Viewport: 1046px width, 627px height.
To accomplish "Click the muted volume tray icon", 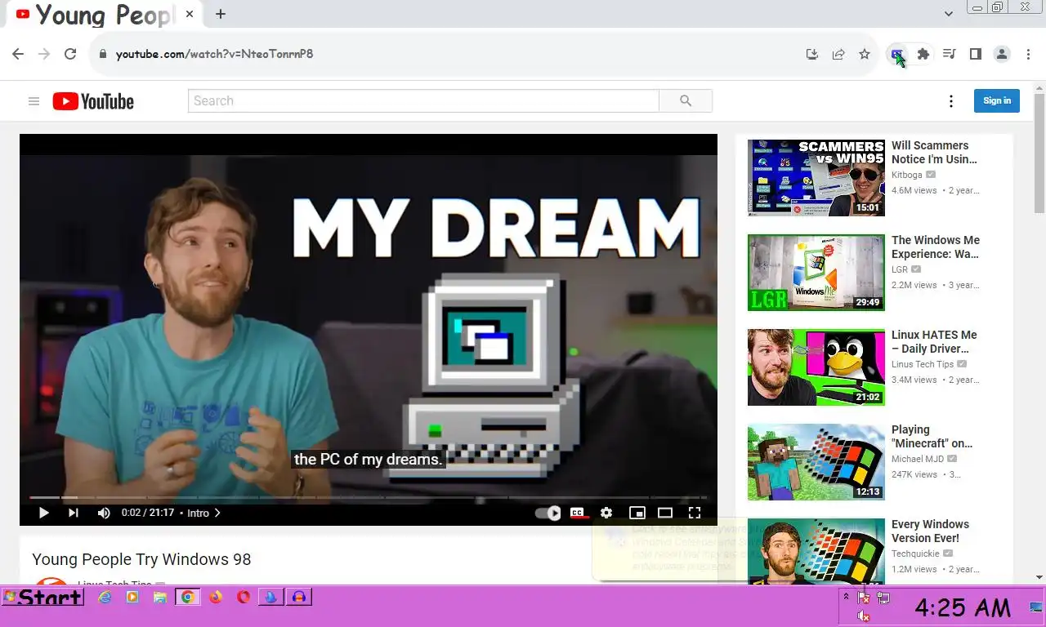I will (x=864, y=616).
